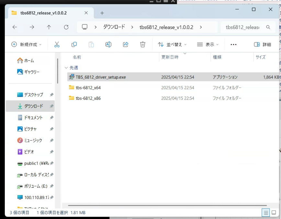The image size is (281, 219).
Task: Switch to large thumbnail view in the status bar
Action: [x=274, y=213]
